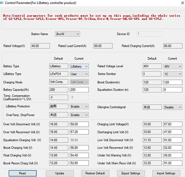Open the Rated Voltage Level current dropdown
Screen dimensions: 185x177
[173, 66]
